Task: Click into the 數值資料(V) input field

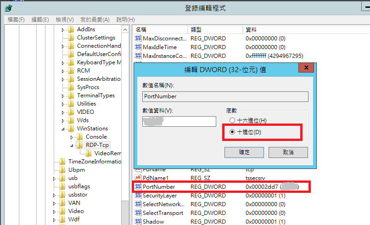Action: coord(179,121)
